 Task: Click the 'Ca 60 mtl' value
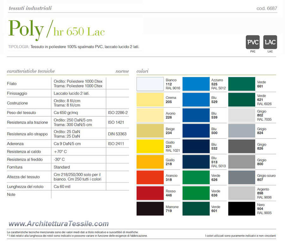pos(62,186)
